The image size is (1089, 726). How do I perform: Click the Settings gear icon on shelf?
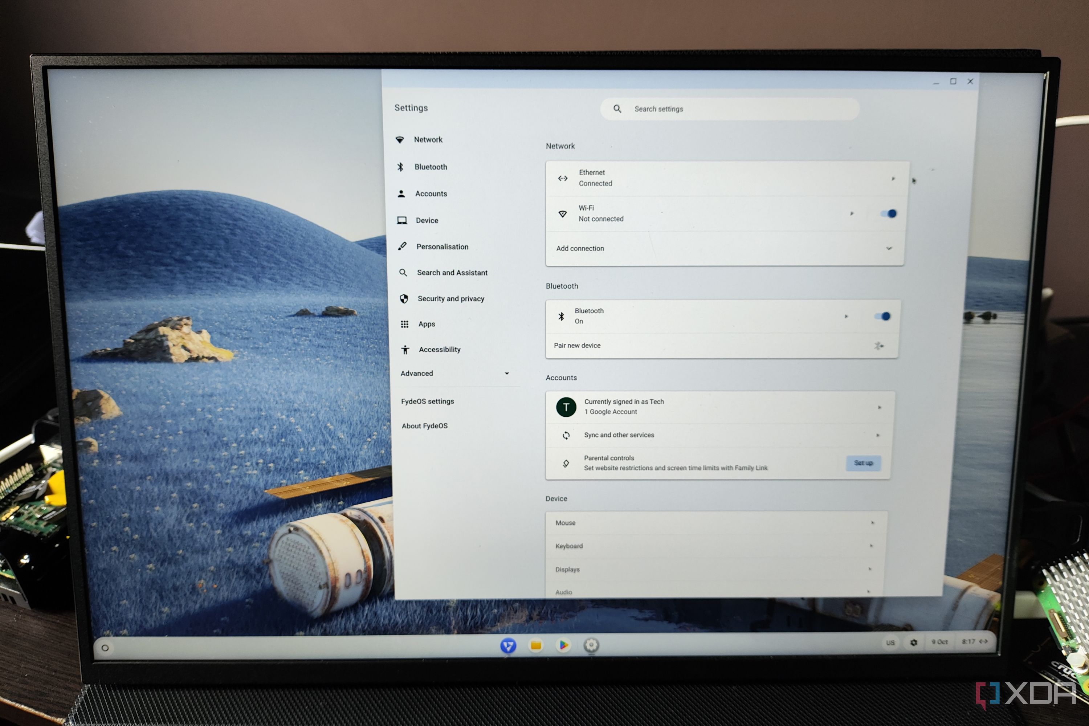pos(591,645)
